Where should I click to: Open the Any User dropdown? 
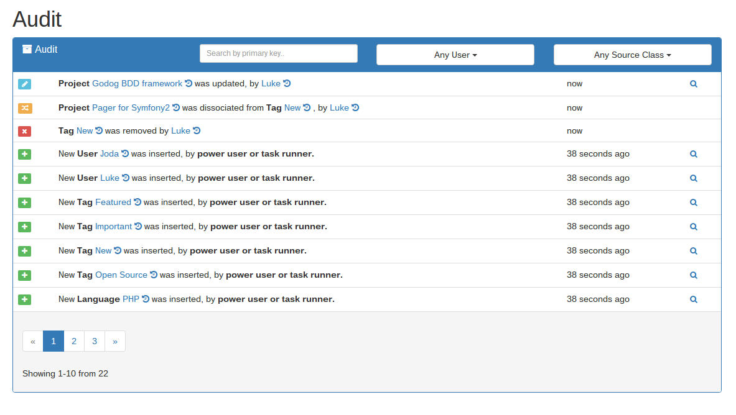pos(455,55)
